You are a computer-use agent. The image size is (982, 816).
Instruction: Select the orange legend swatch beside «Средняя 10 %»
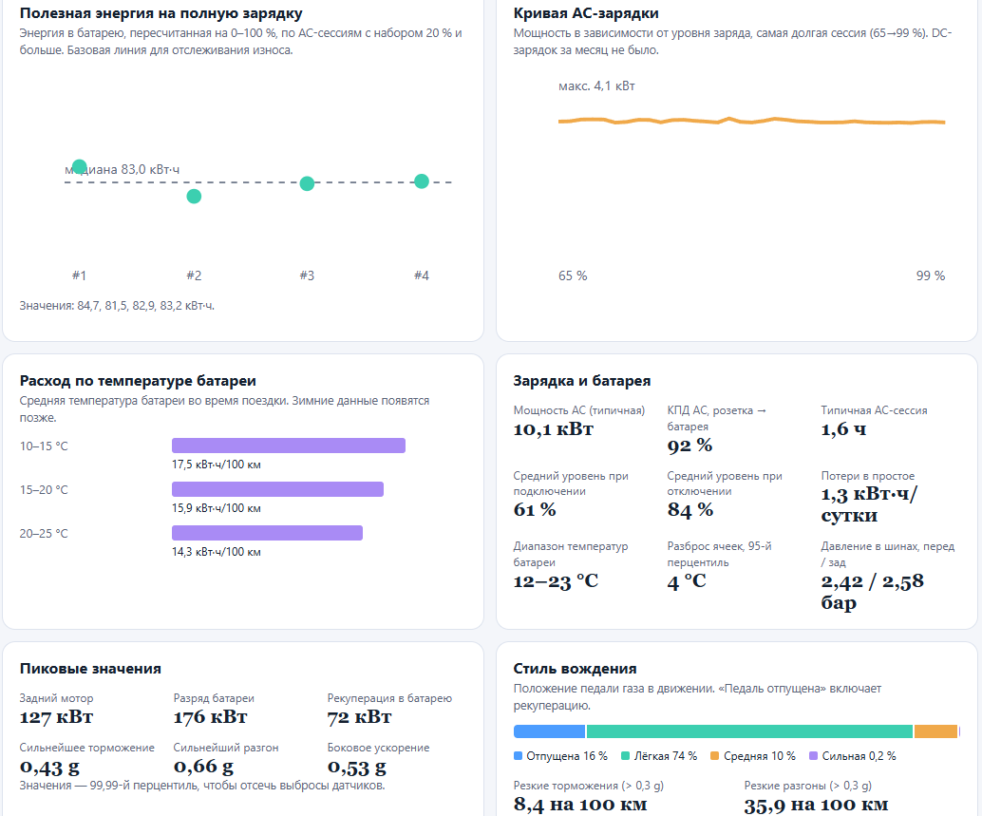[714, 756]
